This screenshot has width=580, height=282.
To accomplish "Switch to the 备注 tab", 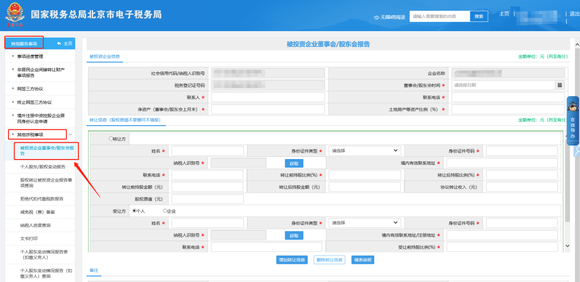I will point(94,270).
